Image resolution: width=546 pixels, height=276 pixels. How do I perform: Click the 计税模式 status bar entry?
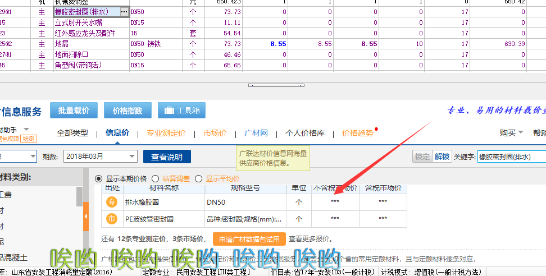tap(431, 272)
